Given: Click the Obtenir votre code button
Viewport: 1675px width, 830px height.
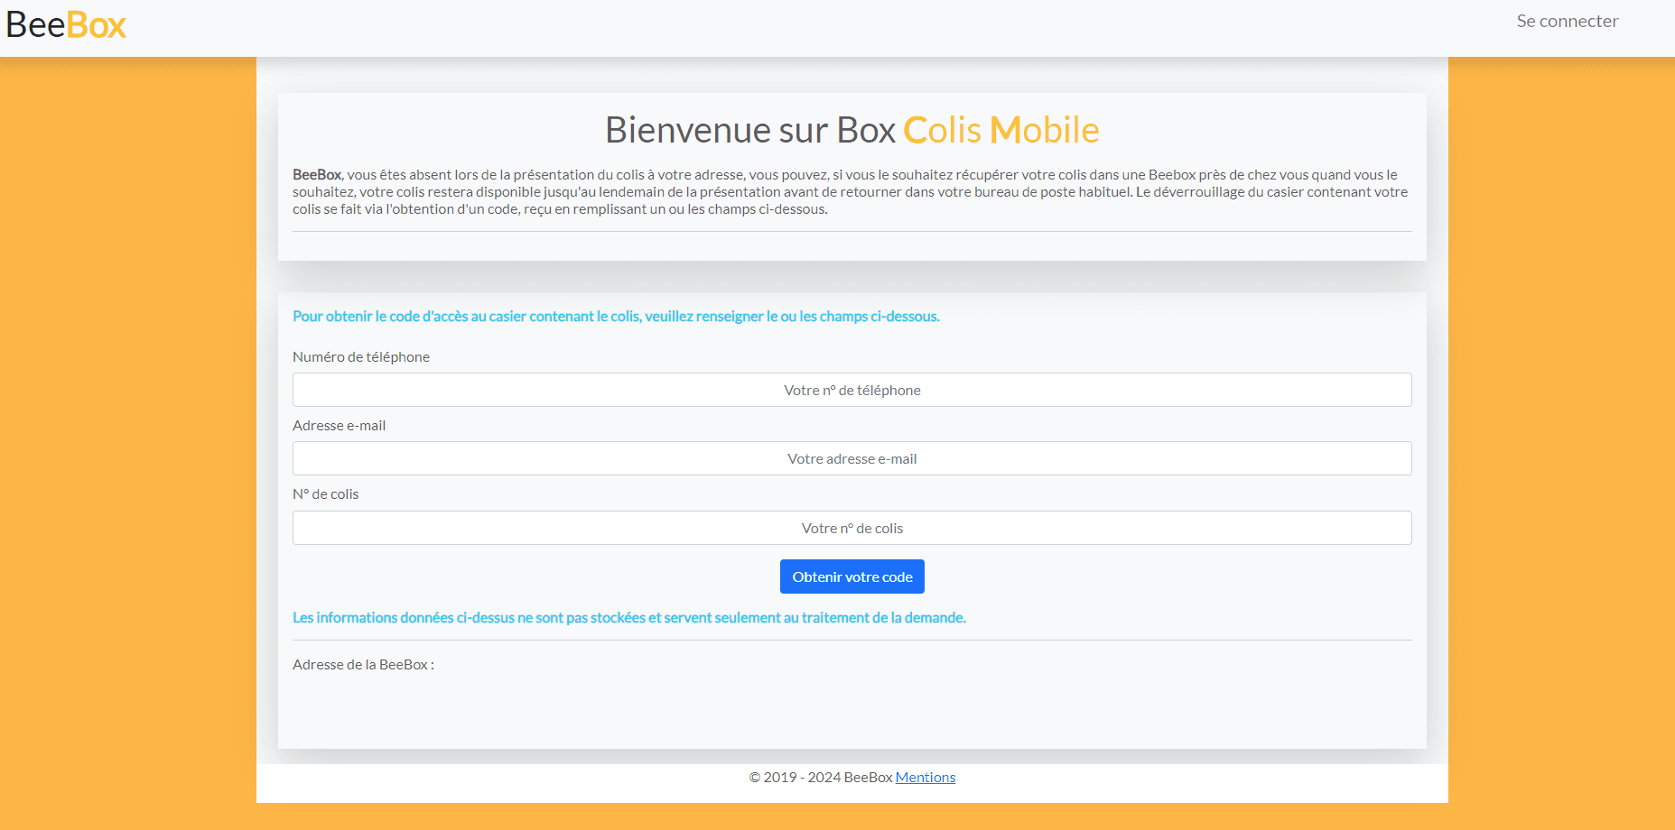Looking at the screenshot, I should click(x=851, y=576).
